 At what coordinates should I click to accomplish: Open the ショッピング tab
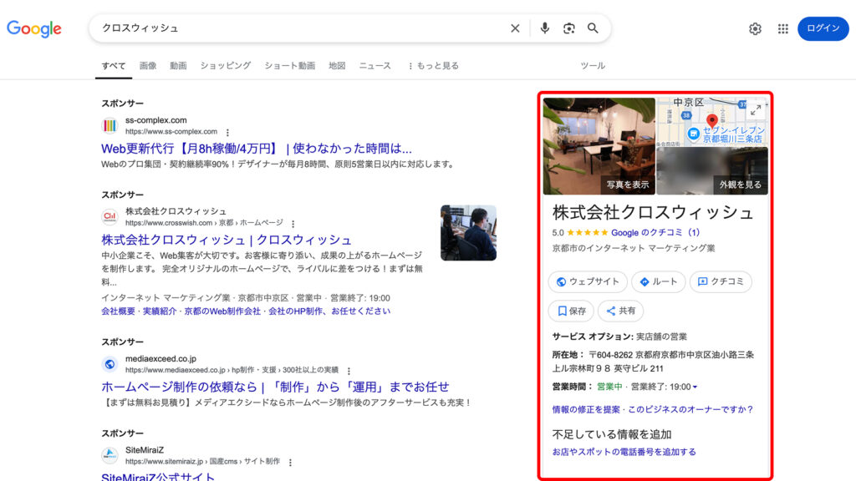(x=226, y=66)
